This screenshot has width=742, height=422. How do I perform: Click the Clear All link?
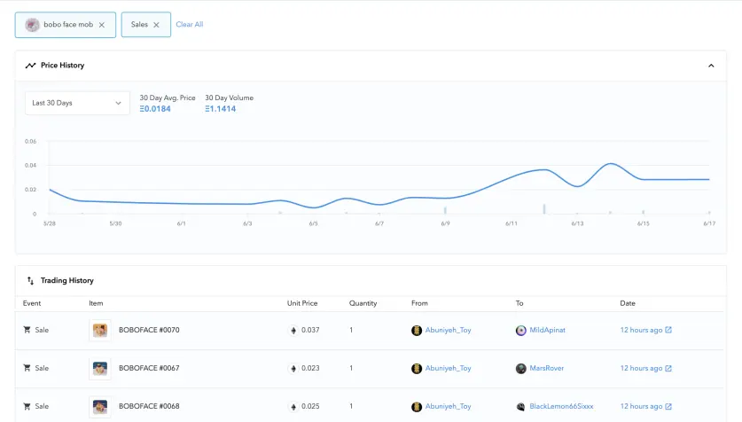pyautogui.click(x=190, y=25)
